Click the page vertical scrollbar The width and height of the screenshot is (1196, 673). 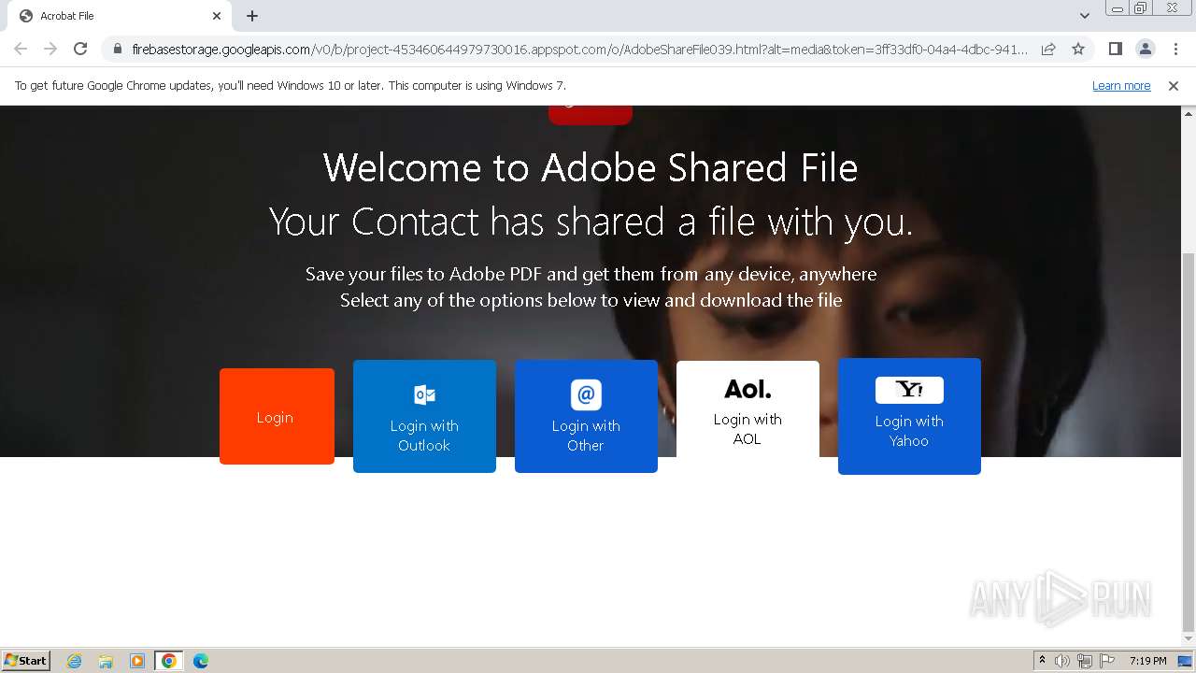(x=1189, y=442)
